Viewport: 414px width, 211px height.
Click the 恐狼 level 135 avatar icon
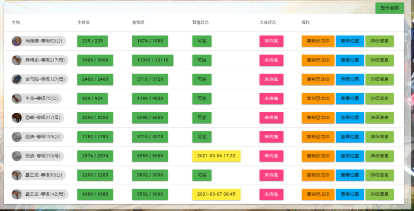[17, 137]
